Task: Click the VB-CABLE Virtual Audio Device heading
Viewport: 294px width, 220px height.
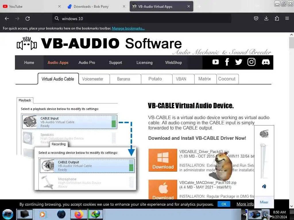Action: coord(191,106)
